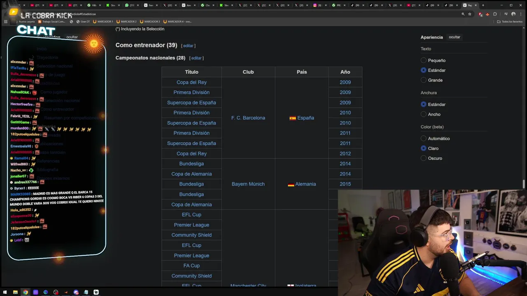527x296 pixels.
Task: Open the Alemania country link
Action: [305, 184]
